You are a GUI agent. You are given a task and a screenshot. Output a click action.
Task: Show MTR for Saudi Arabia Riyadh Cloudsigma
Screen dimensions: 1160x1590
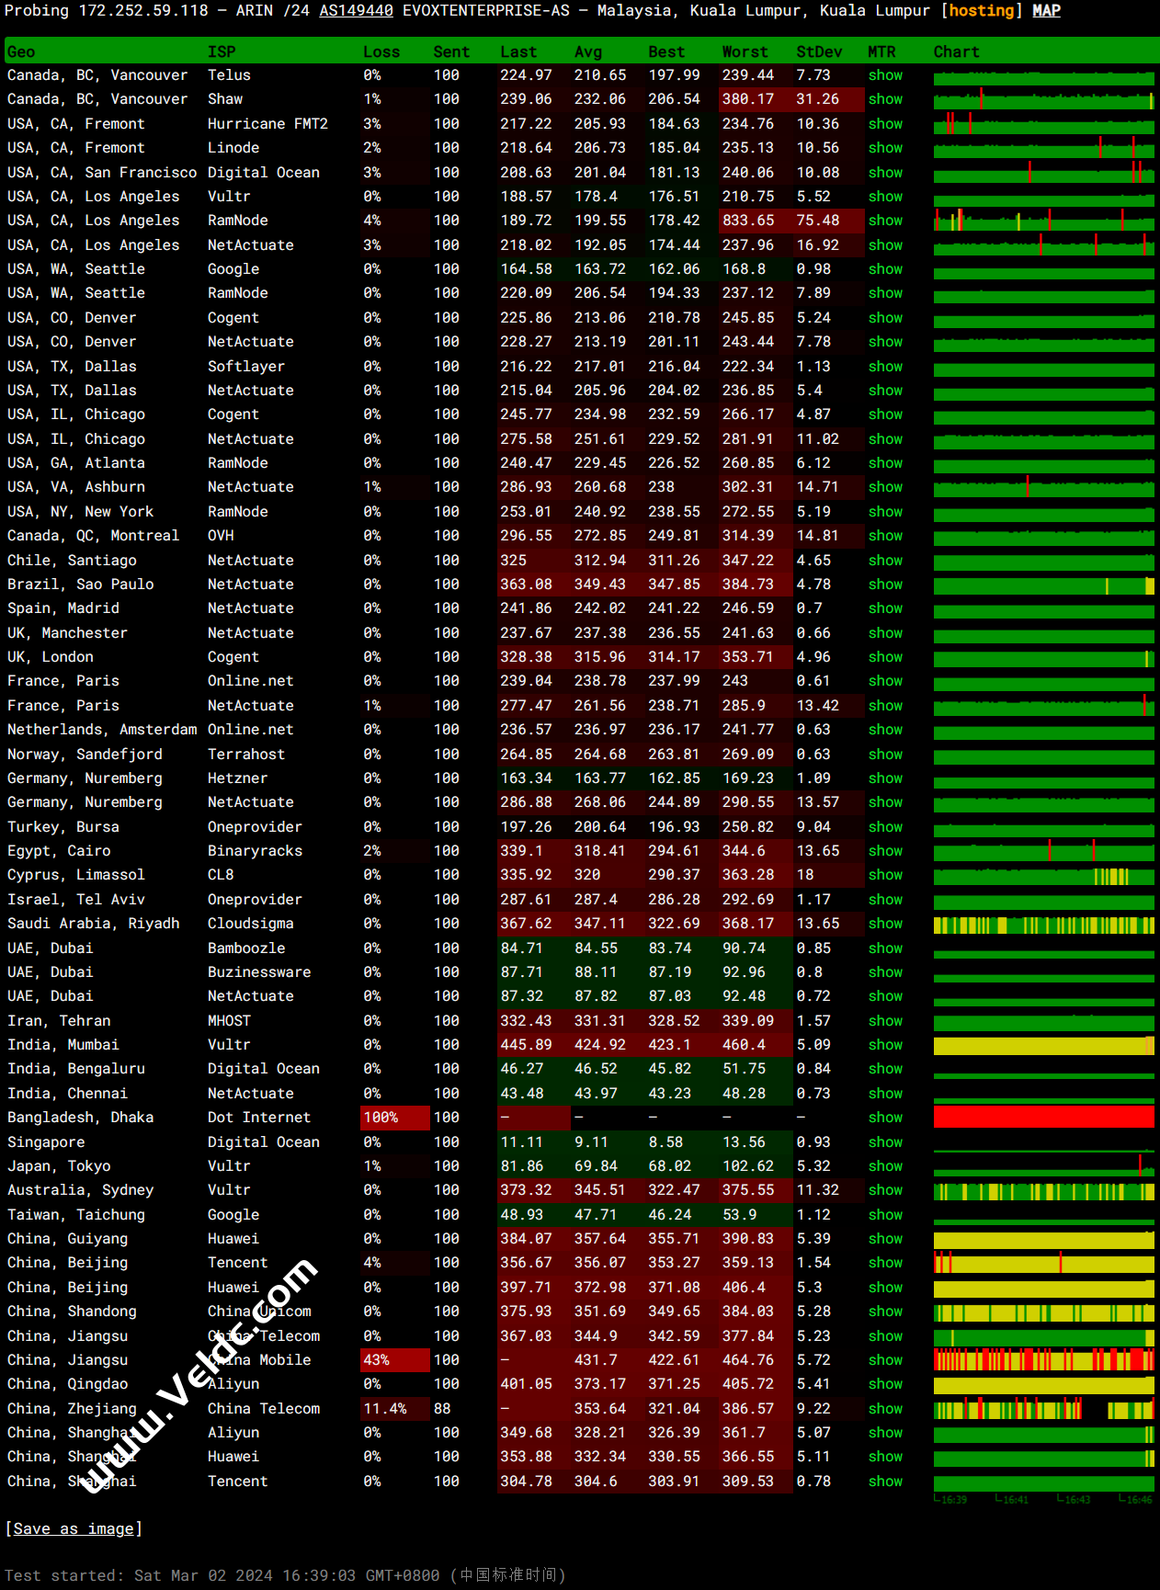click(x=885, y=924)
